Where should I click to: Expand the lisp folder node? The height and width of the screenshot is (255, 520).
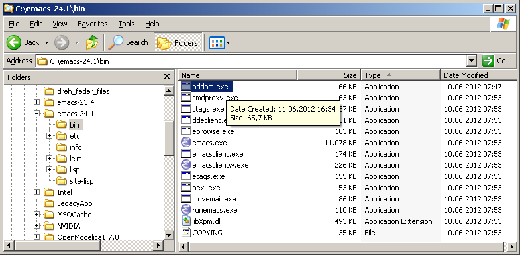[50, 170]
